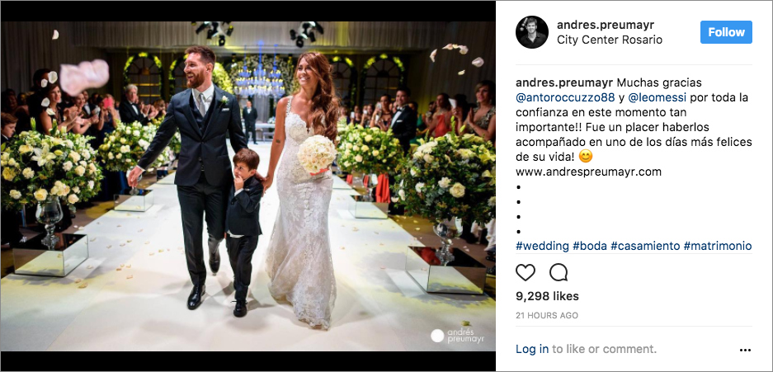The width and height of the screenshot is (773, 372).
Task: Click the 21 HOURS AGO timestamp
Action: [547, 315]
